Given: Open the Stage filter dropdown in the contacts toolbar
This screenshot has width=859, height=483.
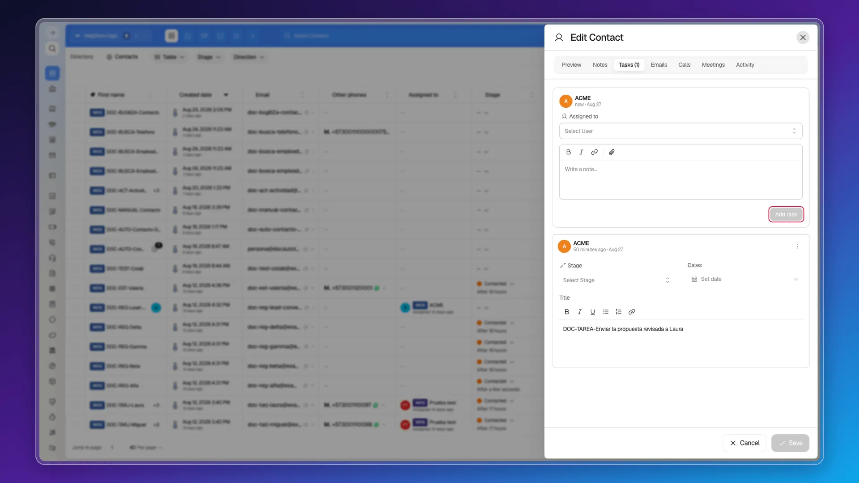Looking at the screenshot, I should (x=209, y=57).
